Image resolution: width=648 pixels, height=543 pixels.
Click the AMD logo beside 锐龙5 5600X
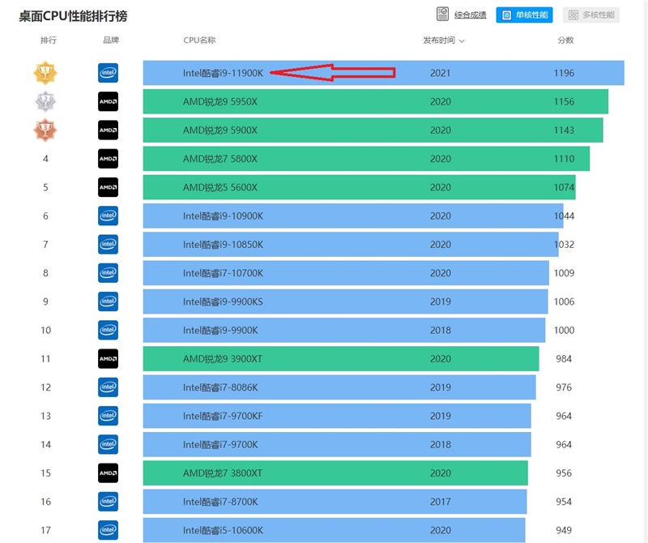click(108, 187)
